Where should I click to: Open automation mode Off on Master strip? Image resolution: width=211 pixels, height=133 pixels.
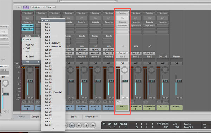pos(176,64)
